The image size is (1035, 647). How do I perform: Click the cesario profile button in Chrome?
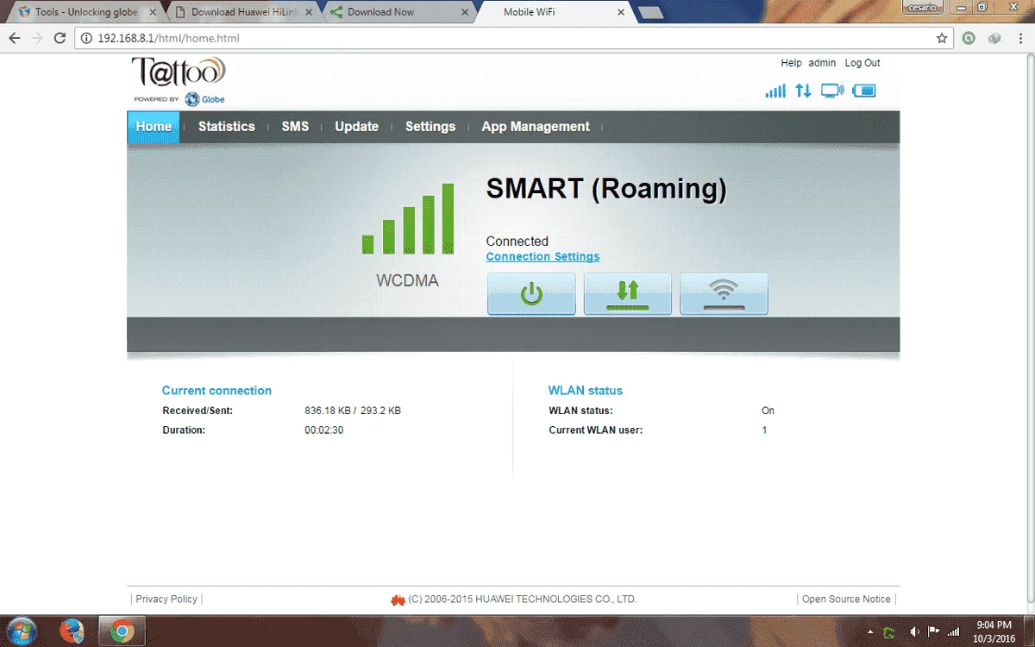click(925, 7)
